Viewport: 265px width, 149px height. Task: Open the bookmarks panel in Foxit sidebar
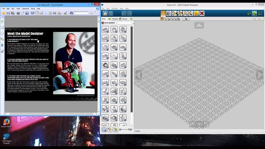click(x=2, y=21)
